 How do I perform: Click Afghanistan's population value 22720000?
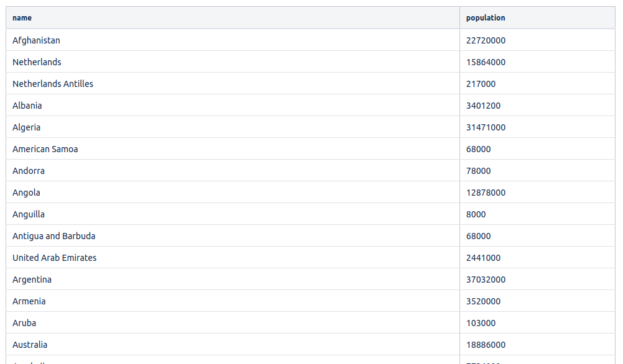coord(486,40)
